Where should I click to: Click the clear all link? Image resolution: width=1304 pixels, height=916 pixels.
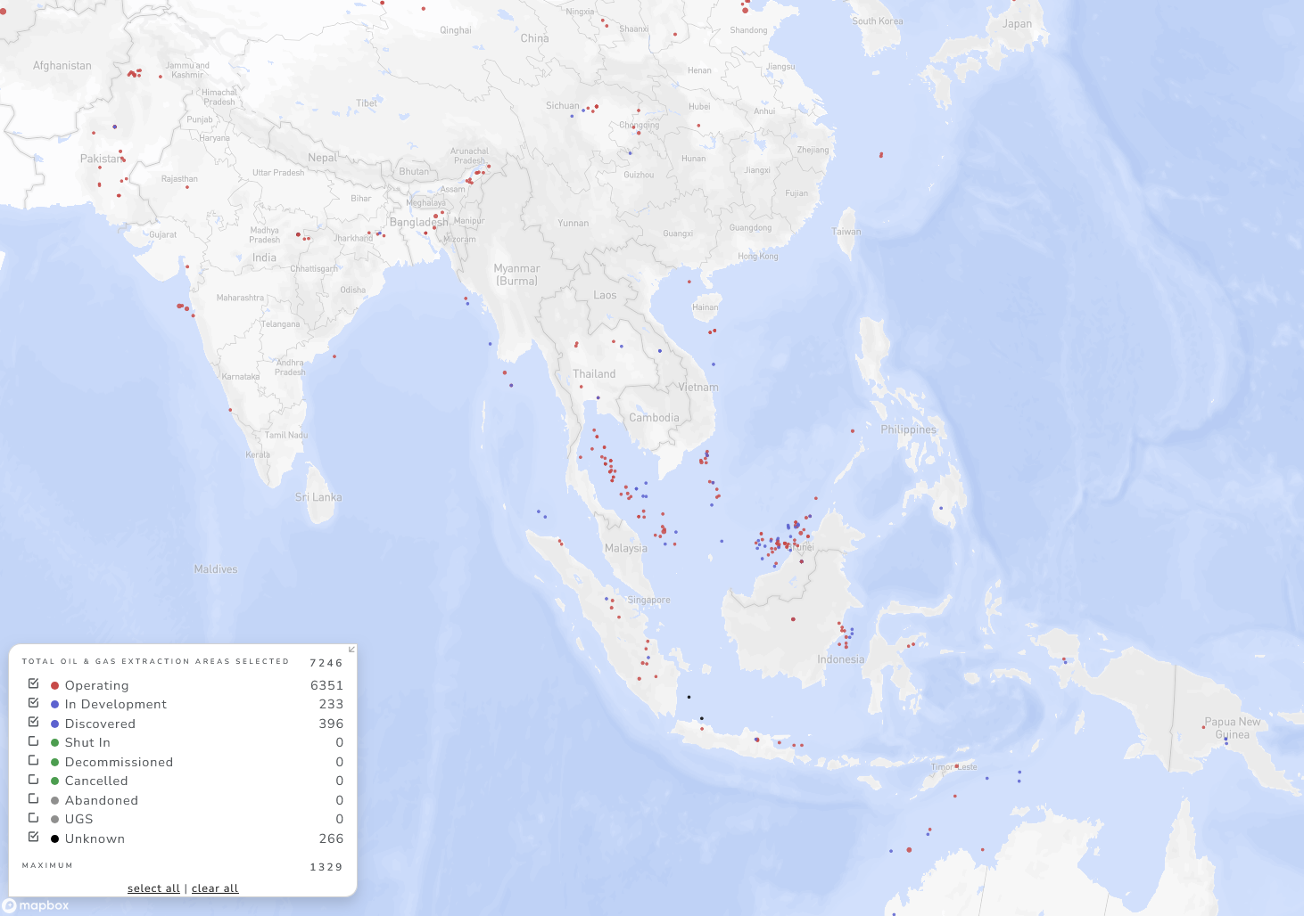pos(215,888)
